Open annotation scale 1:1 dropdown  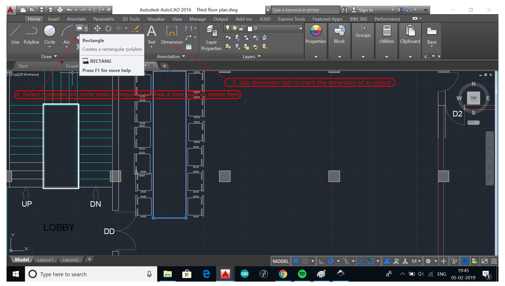click(x=416, y=261)
